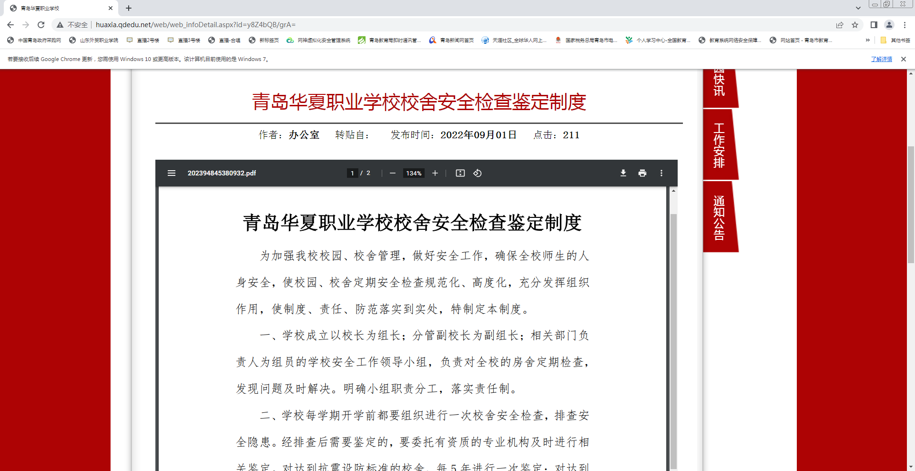The height and width of the screenshot is (471, 915).
Task: Open the PDF sidebar menu icon
Action: (172, 173)
